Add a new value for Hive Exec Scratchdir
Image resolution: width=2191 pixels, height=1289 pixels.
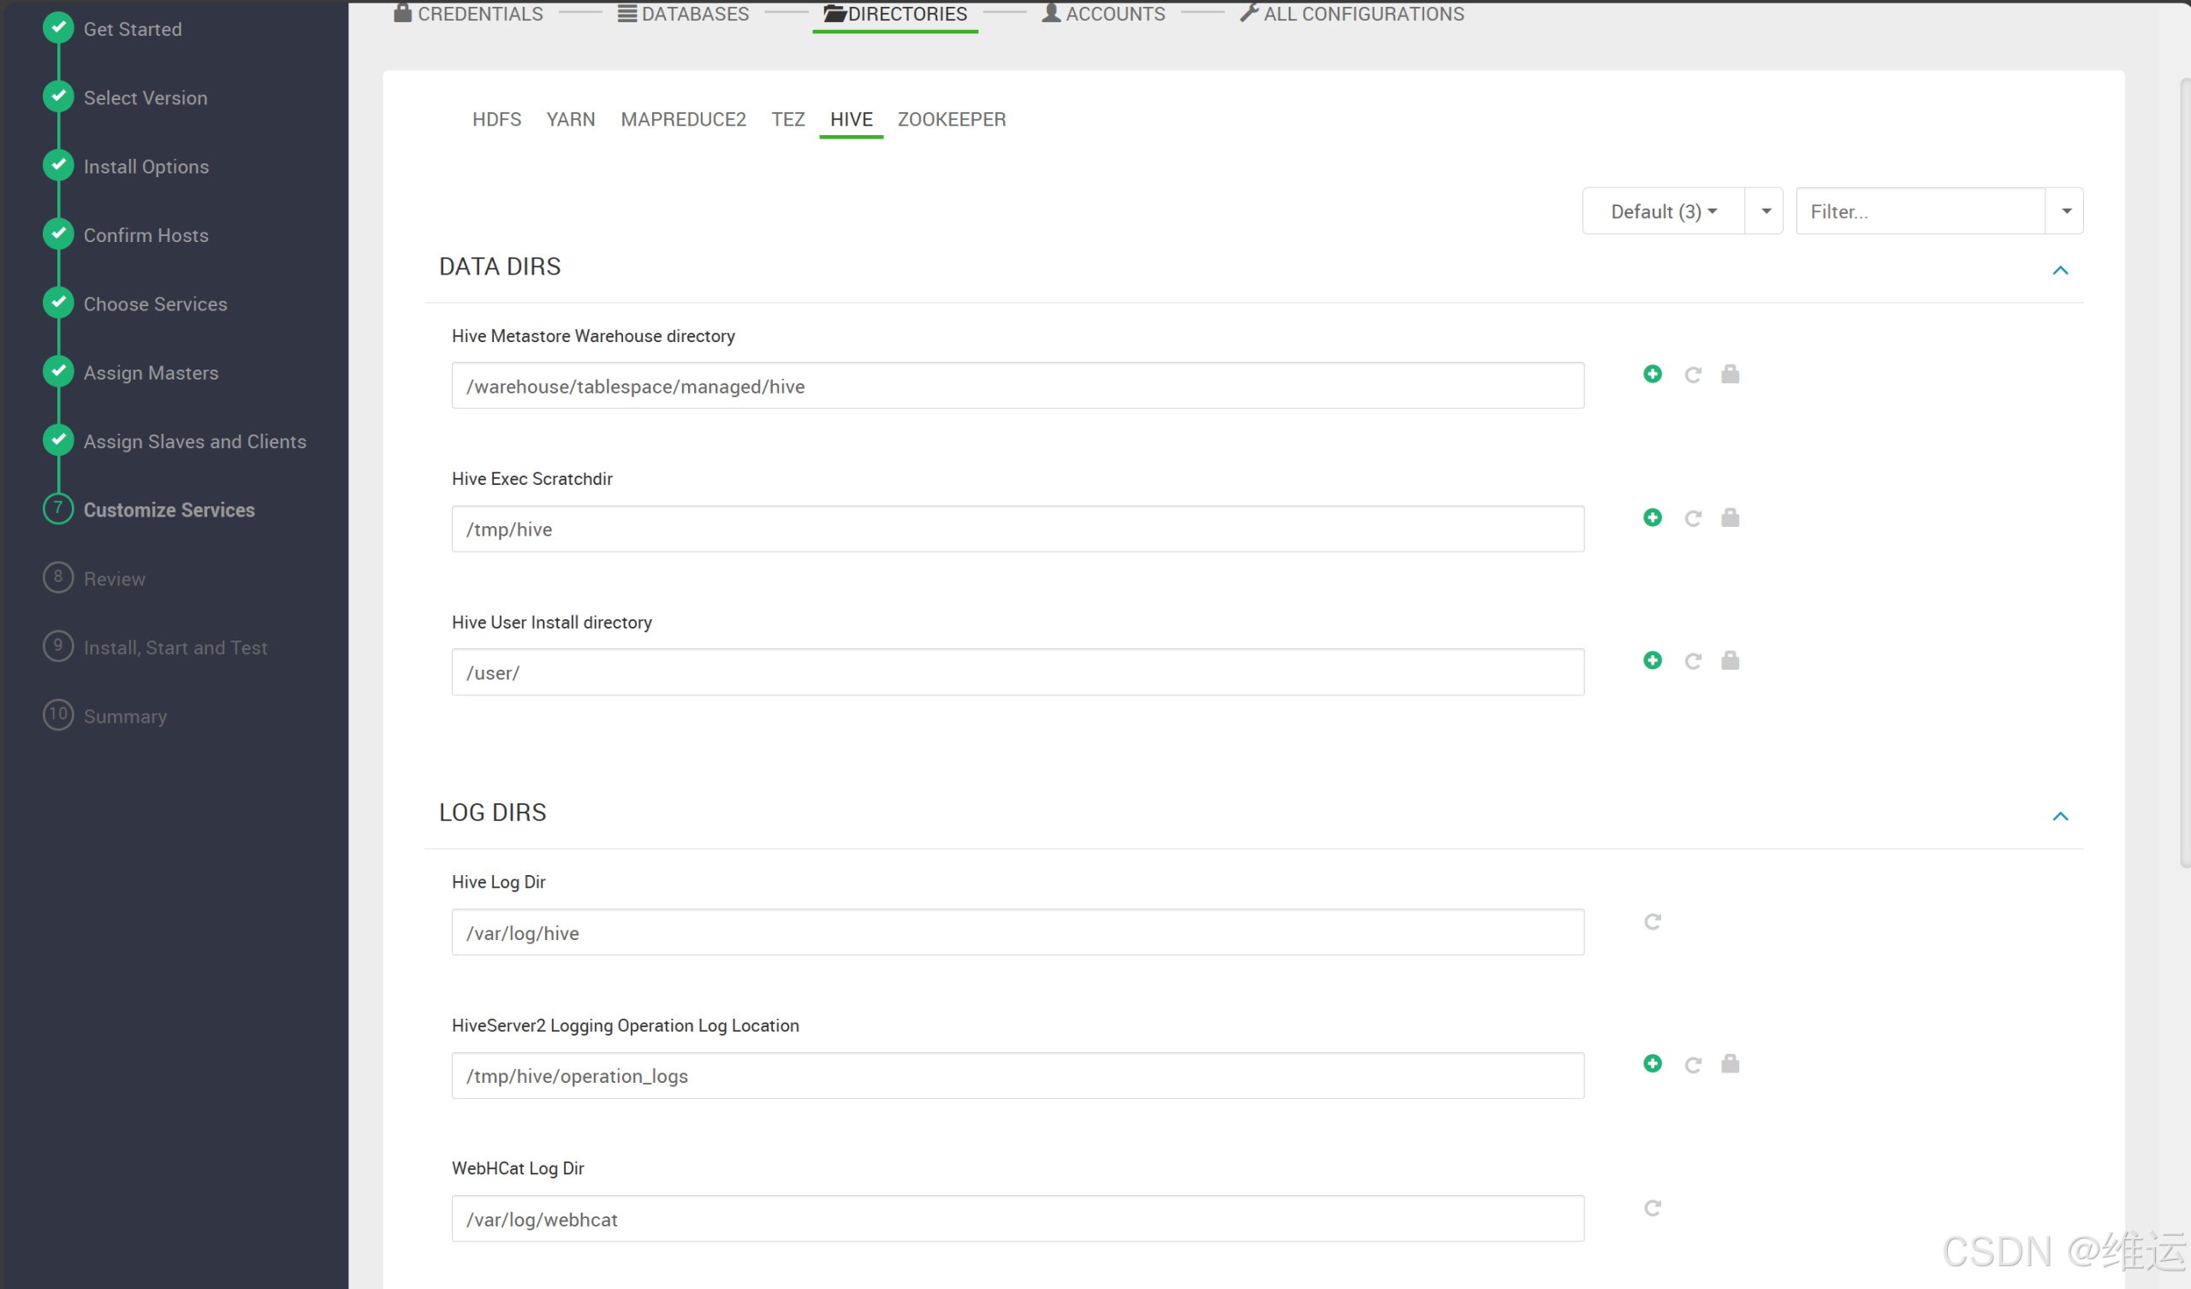pos(1653,517)
